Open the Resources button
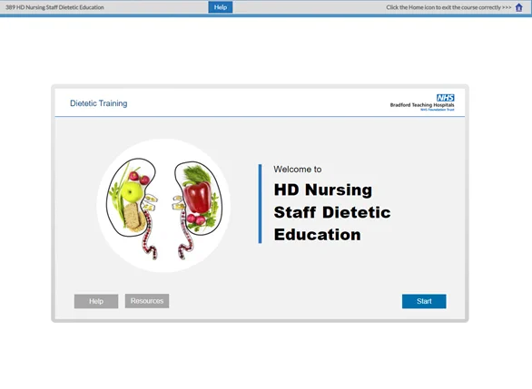Viewport: 532px width, 389px height. pos(147,301)
